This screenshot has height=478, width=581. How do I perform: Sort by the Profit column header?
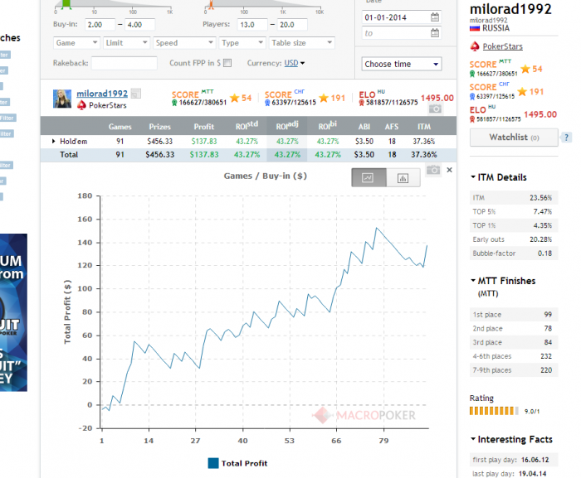point(204,127)
